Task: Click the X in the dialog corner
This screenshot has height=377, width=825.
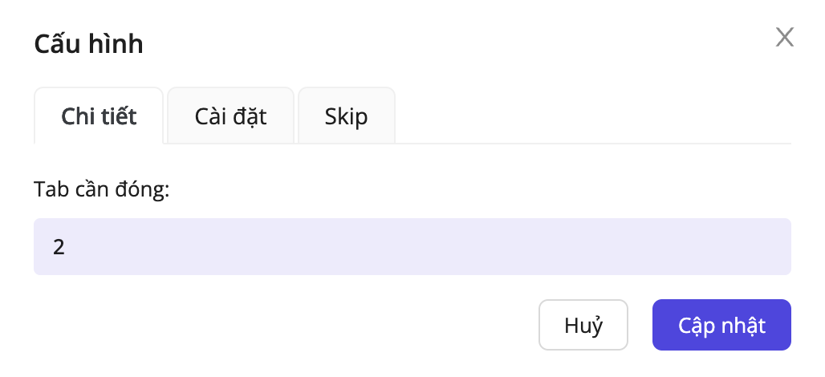Action: coord(784,37)
